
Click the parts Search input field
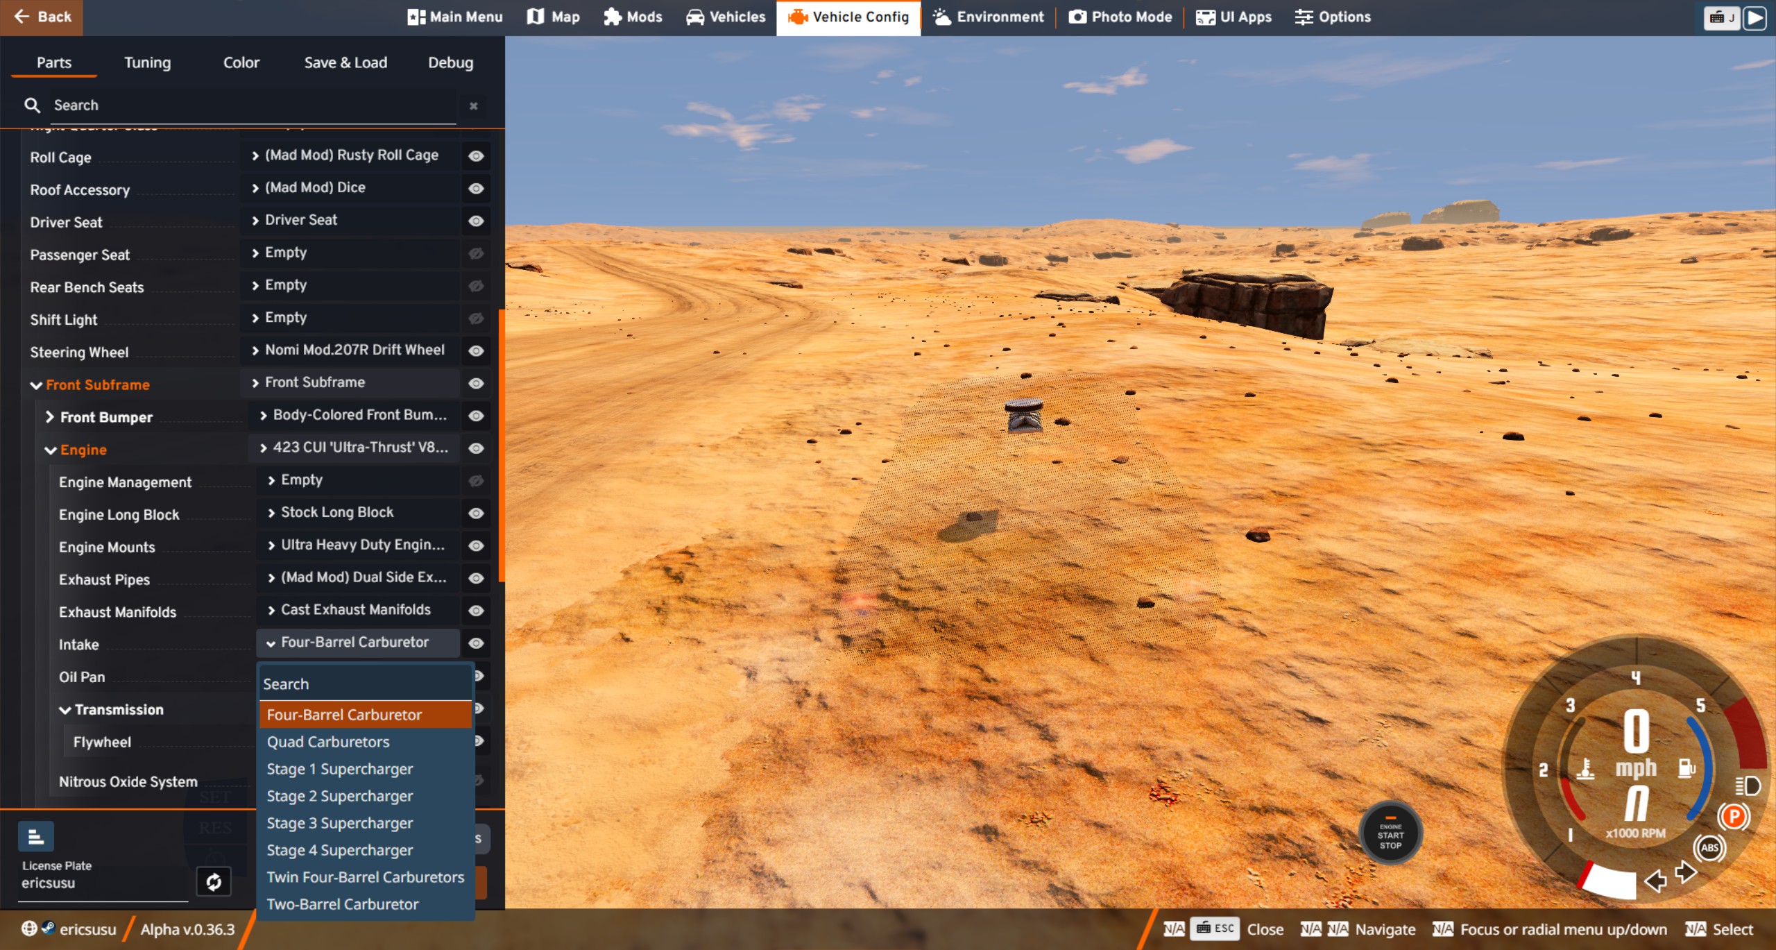coord(250,105)
